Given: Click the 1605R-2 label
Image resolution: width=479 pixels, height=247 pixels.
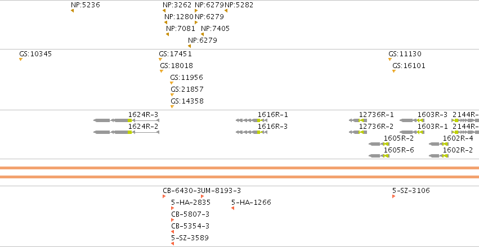Looking at the screenshot, I should click(x=399, y=138).
